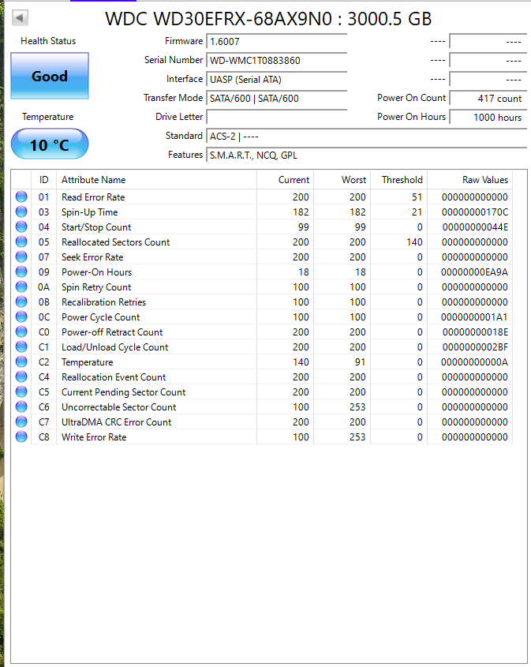Click the status orb for Start/Stop Count

point(21,227)
